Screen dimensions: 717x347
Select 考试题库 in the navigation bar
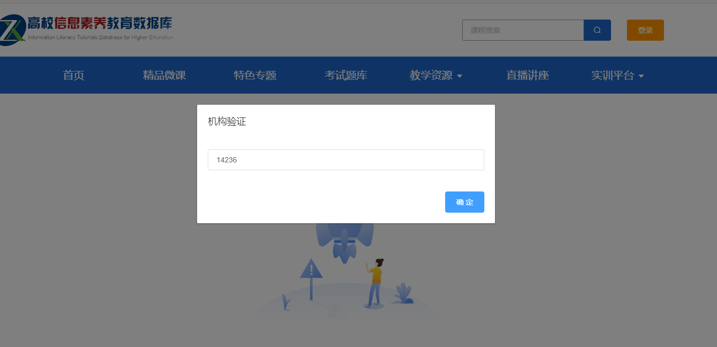346,75
